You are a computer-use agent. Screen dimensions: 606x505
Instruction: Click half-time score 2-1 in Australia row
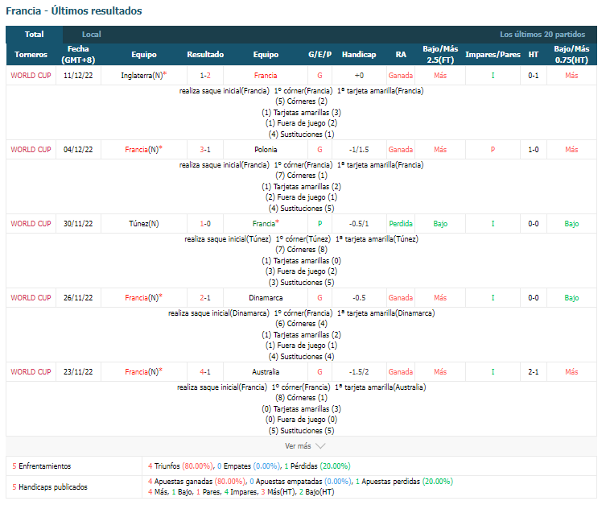point(534,371)
